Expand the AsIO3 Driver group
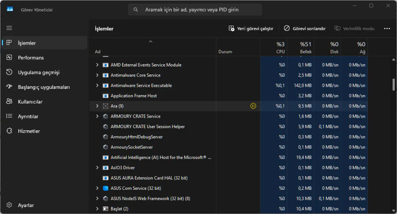The width and height of the screenshot is (397, 214). (x=97, y=167)
